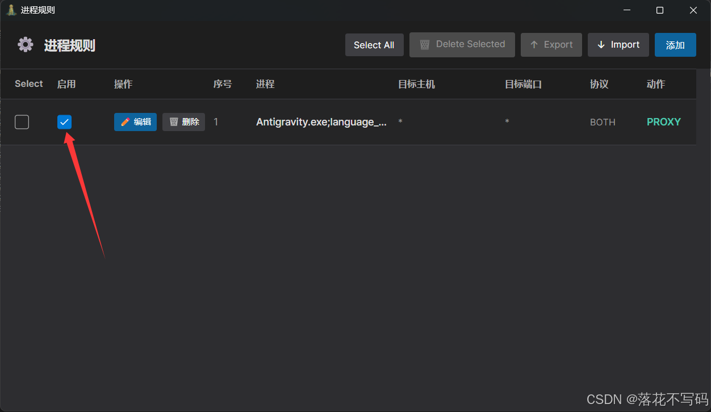Viewport: 711px width, 412px height.
Task: Edit the Antigravity.exe rule with 编辑
Action: 135,122
